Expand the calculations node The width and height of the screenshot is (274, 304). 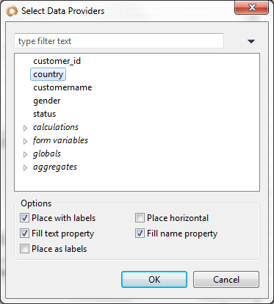25,128
